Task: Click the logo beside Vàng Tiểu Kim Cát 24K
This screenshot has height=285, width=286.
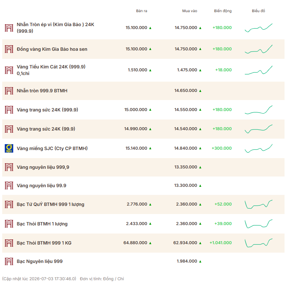Action: pyautogui.click(x=9, y=70)
